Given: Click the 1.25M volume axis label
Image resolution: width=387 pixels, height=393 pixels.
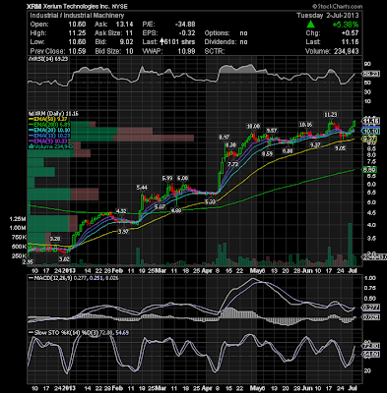Looking at the screenshot, I should pyautogui.click(x=18, y=218).
